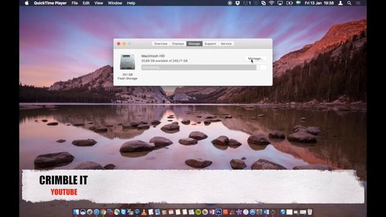Open the Edit menu
Screen dimensions: 386x217
(x=86, y=3)
